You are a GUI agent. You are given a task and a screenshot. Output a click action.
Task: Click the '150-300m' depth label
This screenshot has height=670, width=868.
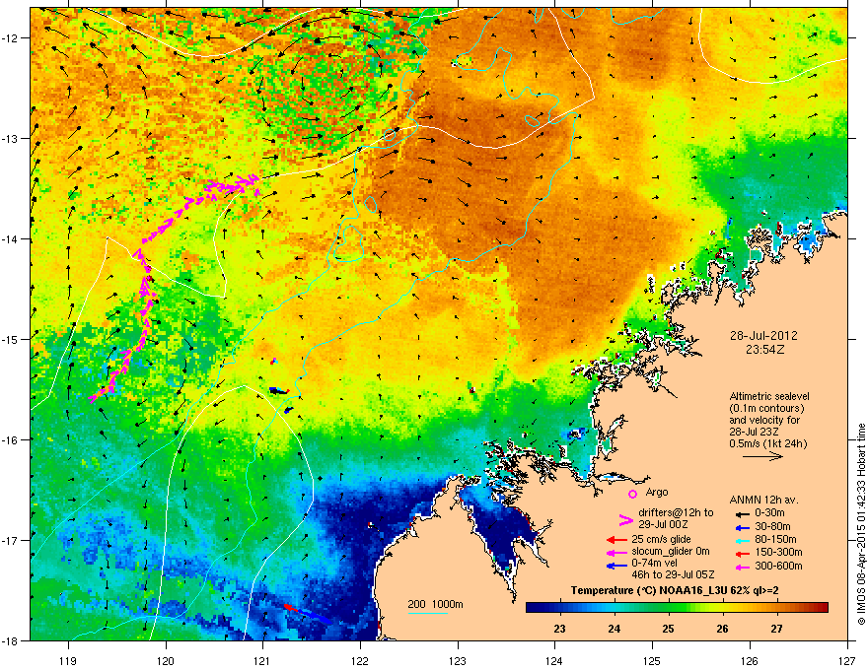(778, 552)
